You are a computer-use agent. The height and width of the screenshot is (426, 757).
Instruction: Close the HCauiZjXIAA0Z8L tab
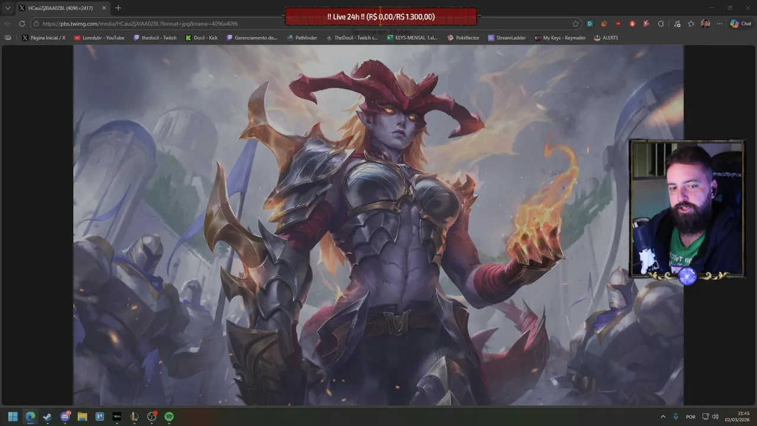point(104,8)
